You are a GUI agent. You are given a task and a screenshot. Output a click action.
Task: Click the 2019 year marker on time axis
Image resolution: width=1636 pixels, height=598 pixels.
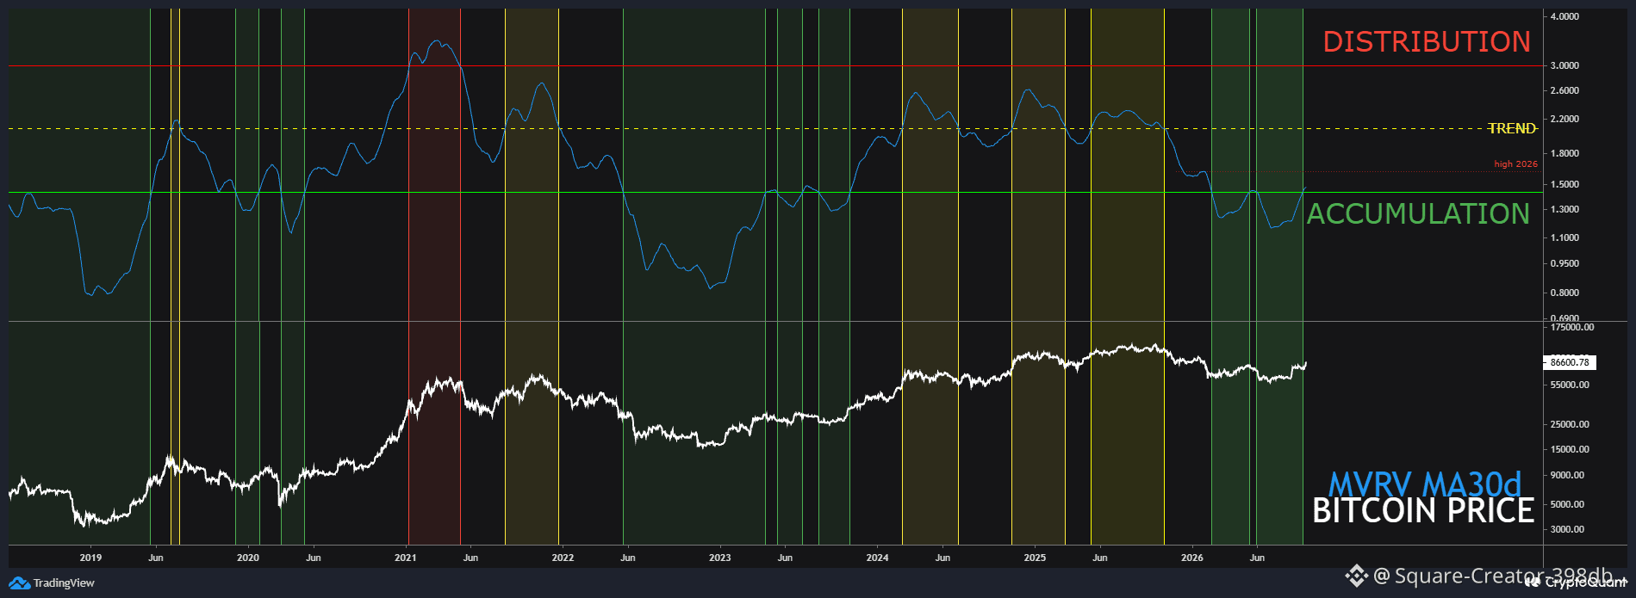coord(90,558)
